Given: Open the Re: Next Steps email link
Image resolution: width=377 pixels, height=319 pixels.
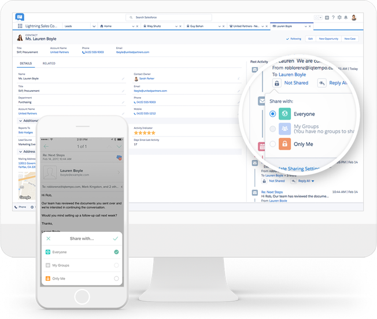Looking at the screenshot, I should click(272, 192).
